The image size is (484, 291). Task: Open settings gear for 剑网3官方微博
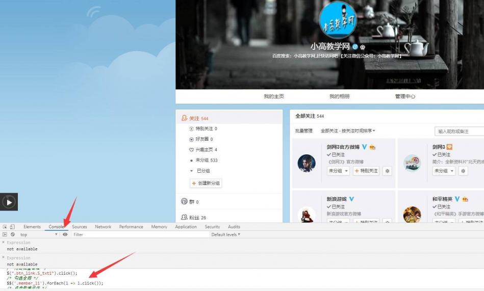point(388,171)
